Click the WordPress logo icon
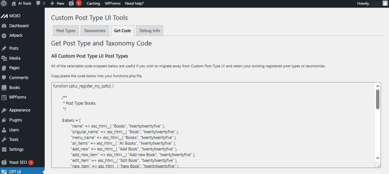The image size is (389, 174). point(4,3)
